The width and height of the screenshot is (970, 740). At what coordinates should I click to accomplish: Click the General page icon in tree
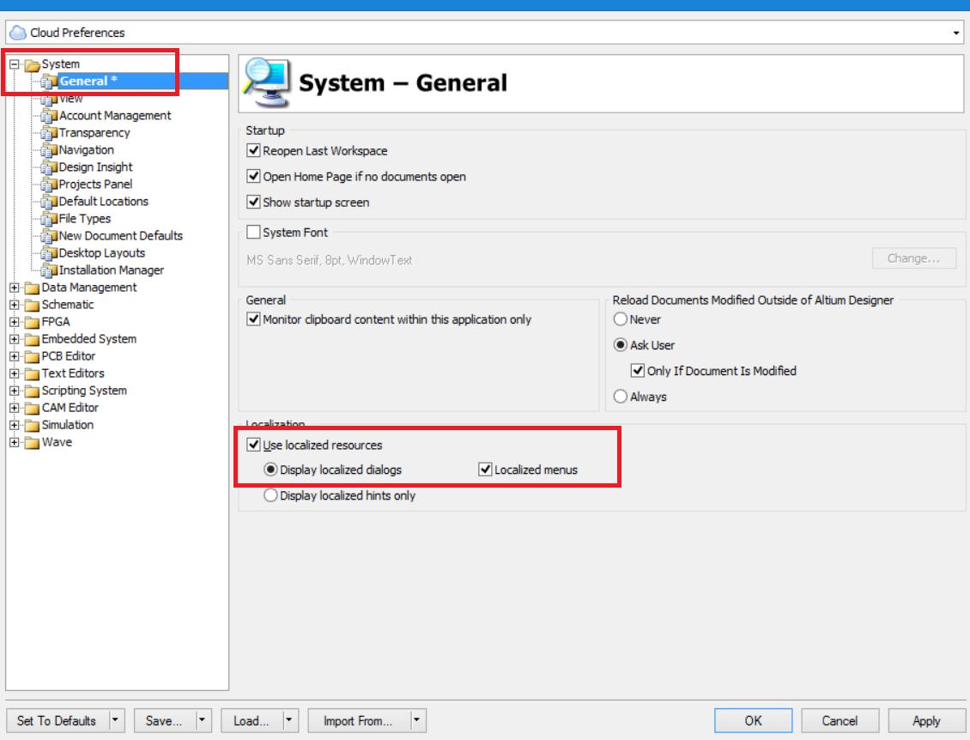coord(49,81)
